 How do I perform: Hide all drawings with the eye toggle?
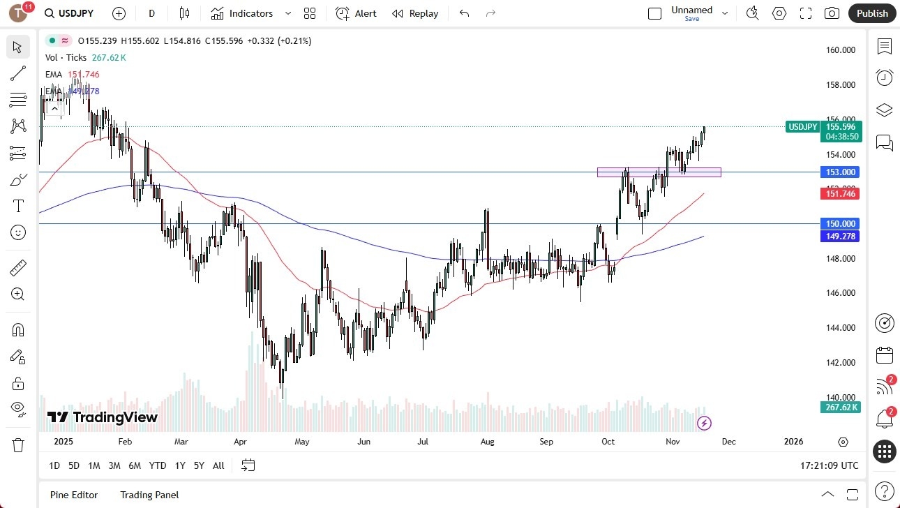click(x=17, y=408)
